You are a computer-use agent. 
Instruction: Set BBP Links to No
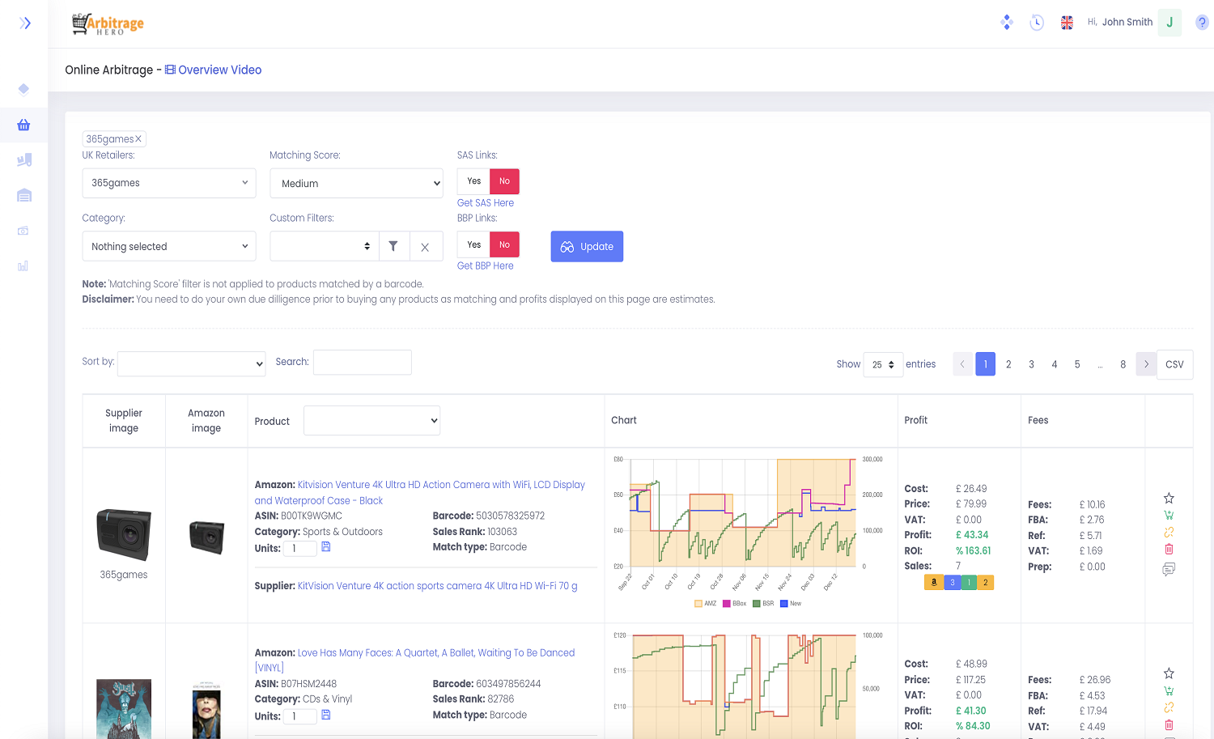point(504,244)
